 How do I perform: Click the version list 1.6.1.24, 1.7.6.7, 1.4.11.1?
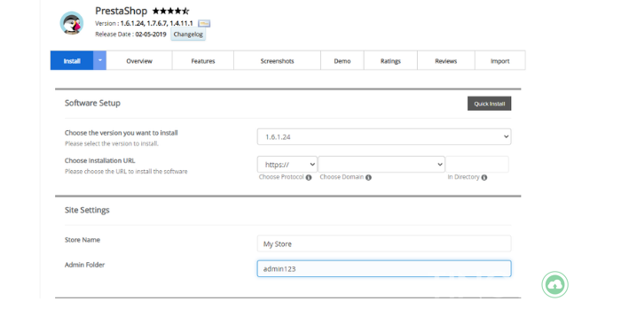click(157, 23)
